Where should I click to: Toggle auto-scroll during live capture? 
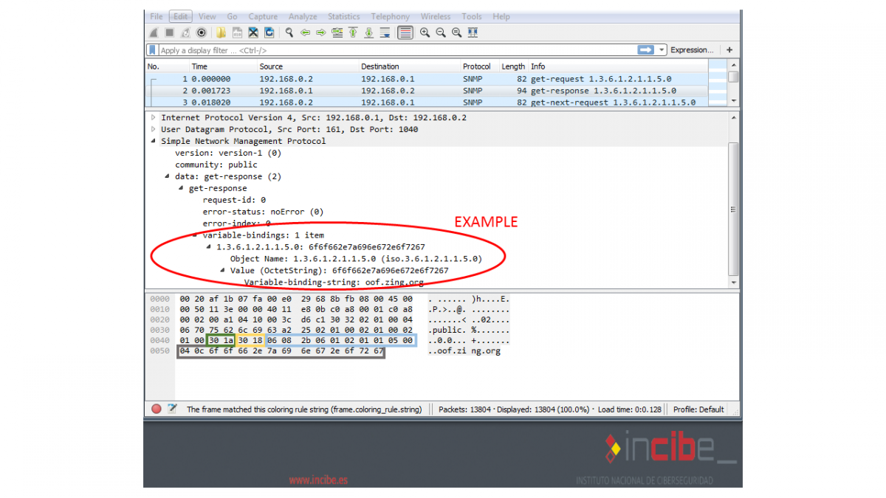click(385, 32)
